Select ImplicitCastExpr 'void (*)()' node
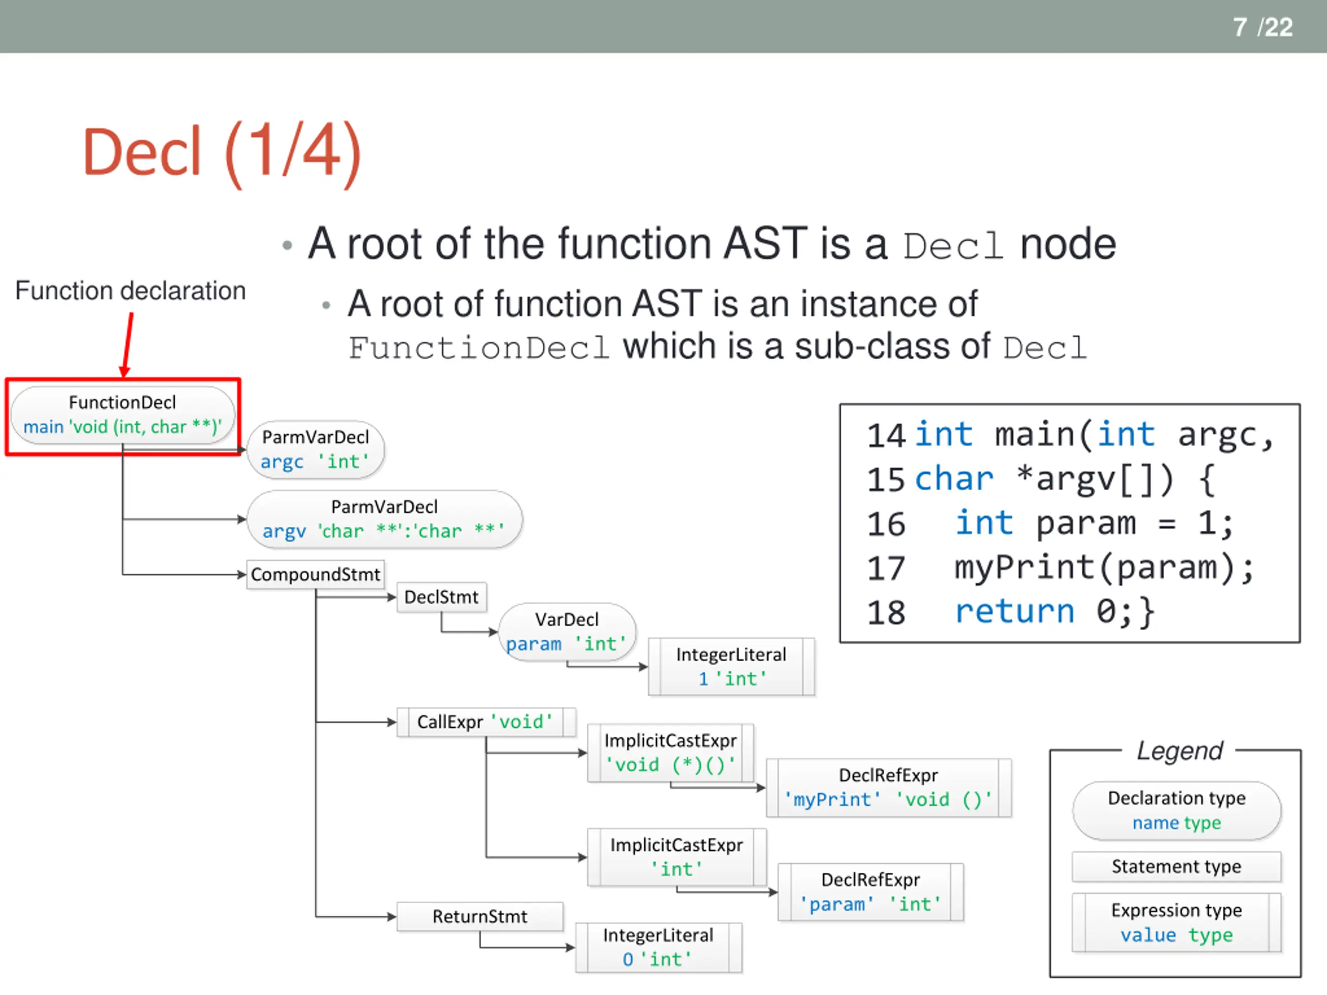This screenshot has width=1327, height=995. click(671, 754)
